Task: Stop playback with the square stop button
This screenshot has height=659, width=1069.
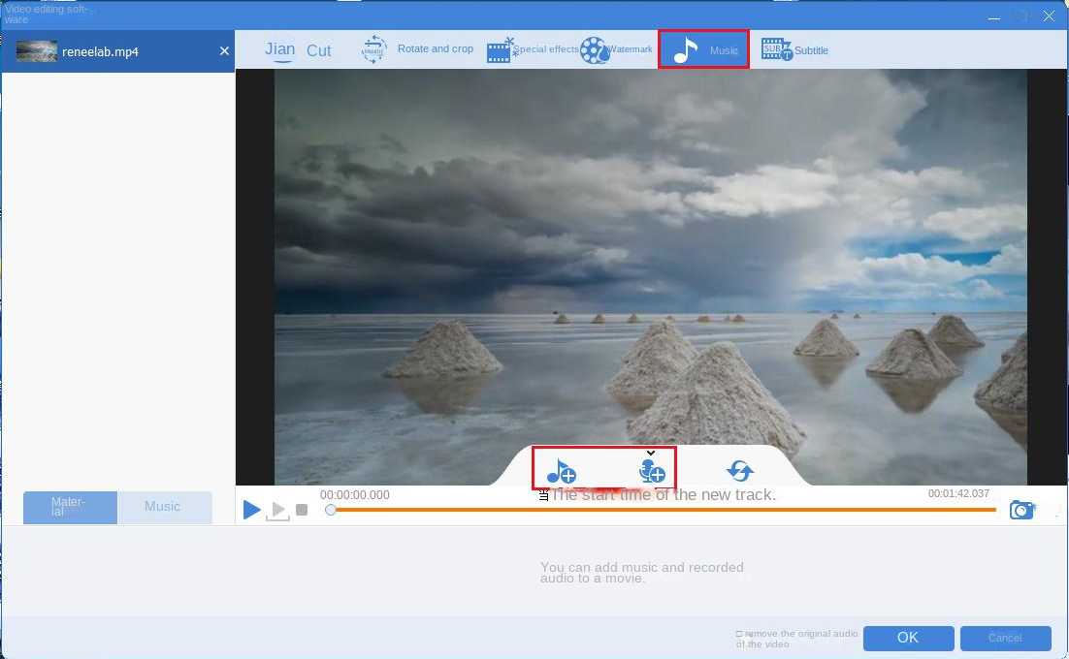Action: point(302,510)
